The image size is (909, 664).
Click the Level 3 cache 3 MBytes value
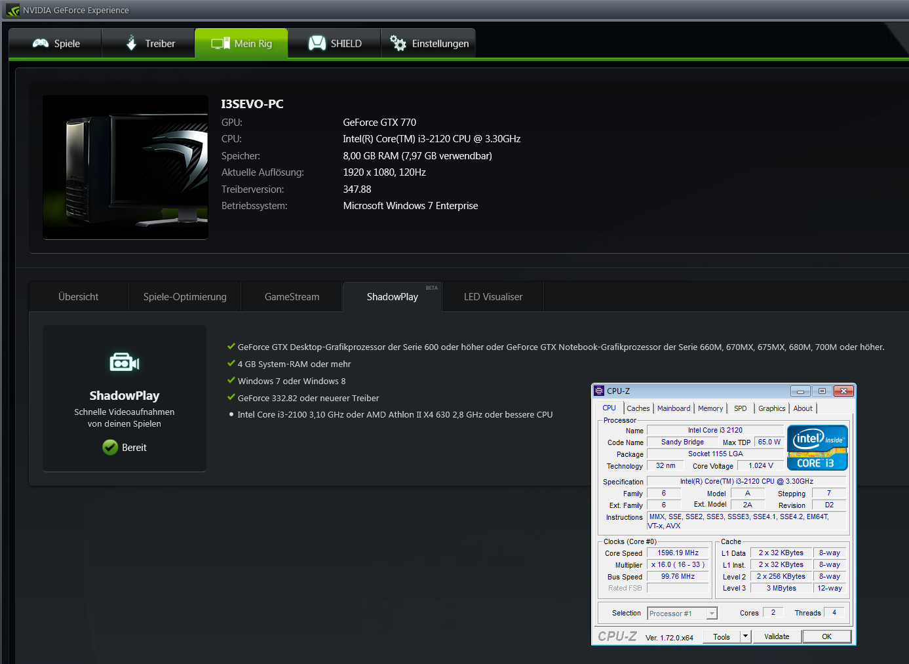tap(781, 589)
